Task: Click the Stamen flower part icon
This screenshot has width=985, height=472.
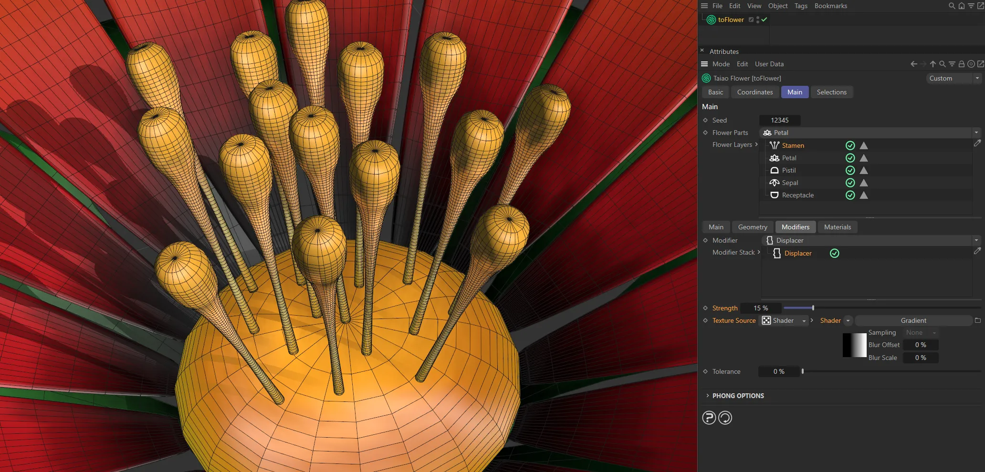Action: click(774, 145)
